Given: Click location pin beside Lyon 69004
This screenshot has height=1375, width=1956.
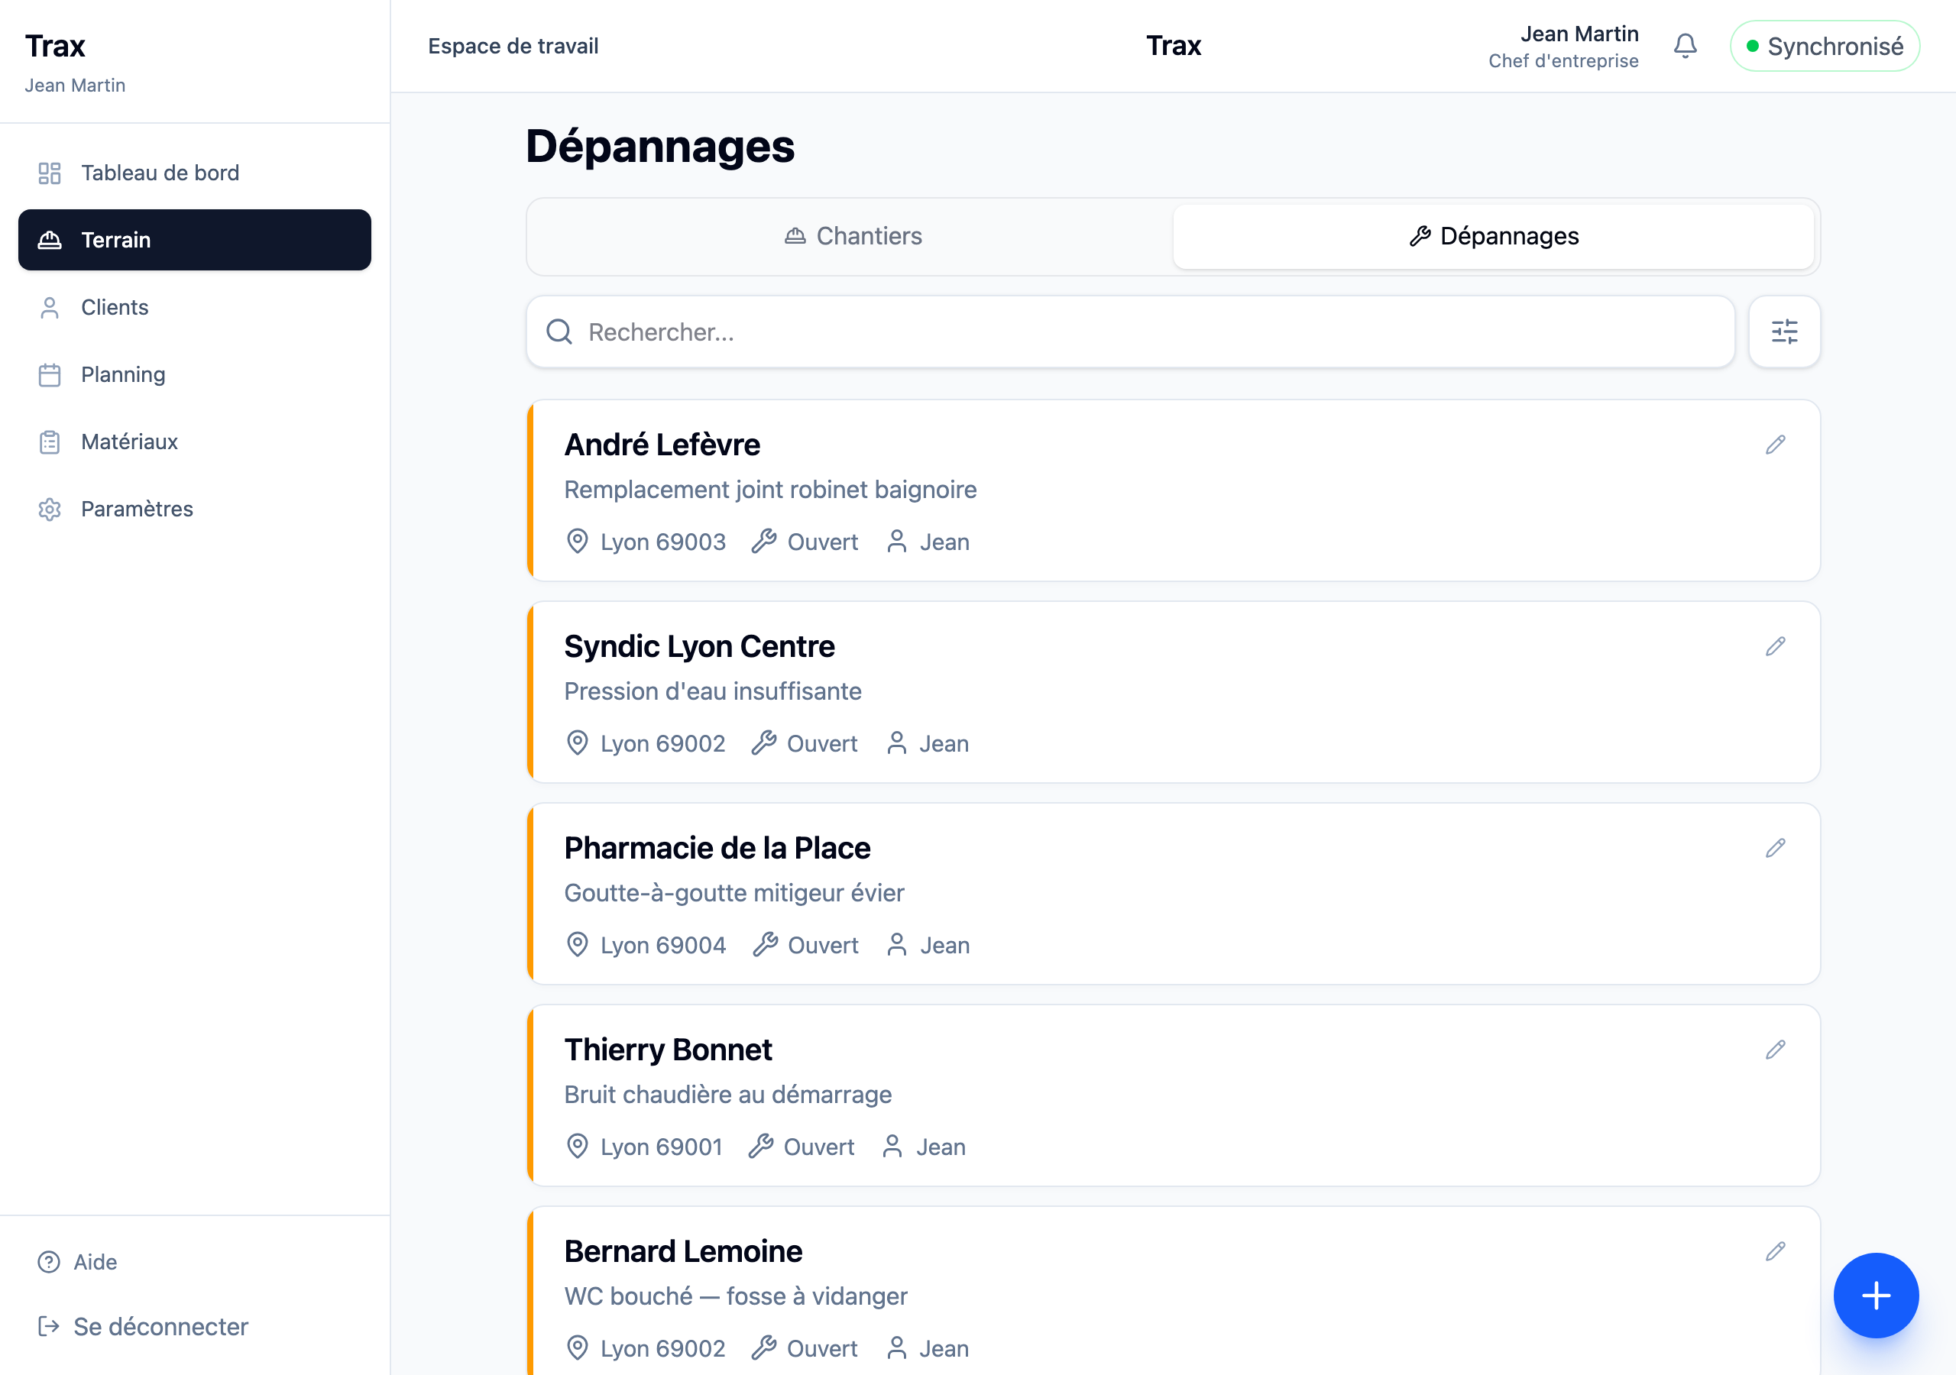Looking at the screenshot, I should [x=577, y=945].
